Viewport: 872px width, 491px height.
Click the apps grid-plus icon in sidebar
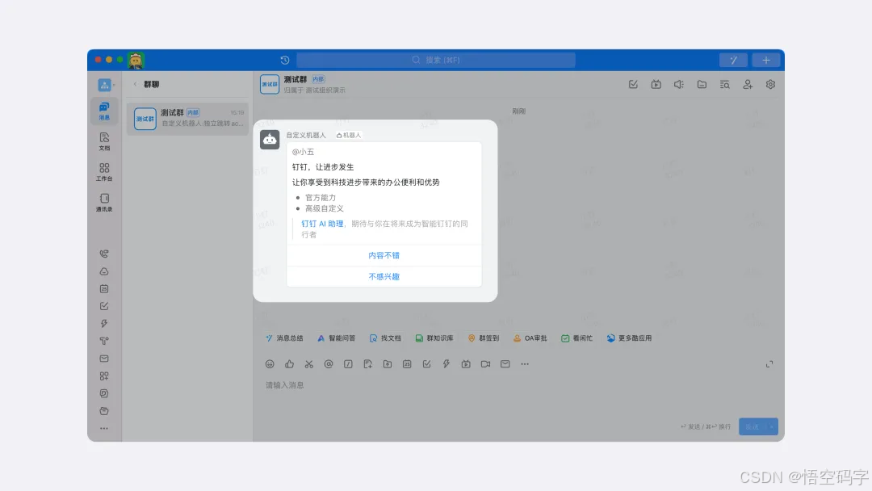pyautogui.click(x=104, y=376)
